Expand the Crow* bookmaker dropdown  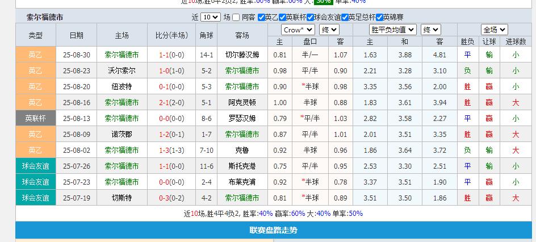(298, 30)
